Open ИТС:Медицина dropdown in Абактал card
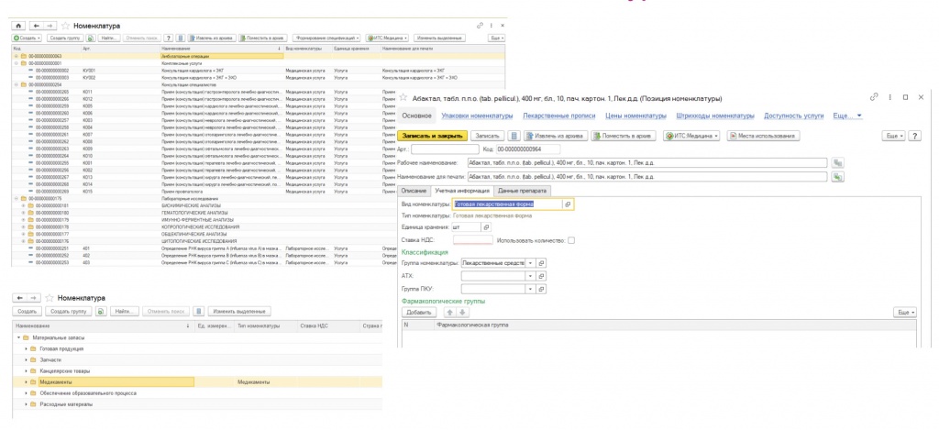 click(x=692, y=136)
